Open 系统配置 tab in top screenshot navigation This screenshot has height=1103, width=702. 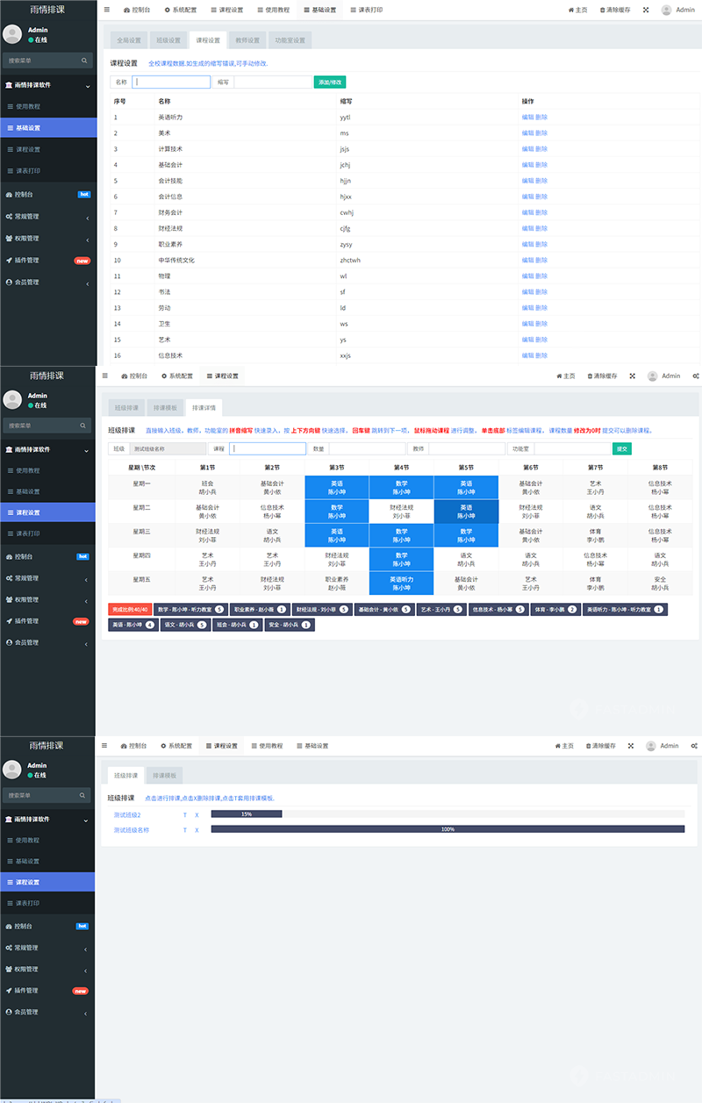181,10
